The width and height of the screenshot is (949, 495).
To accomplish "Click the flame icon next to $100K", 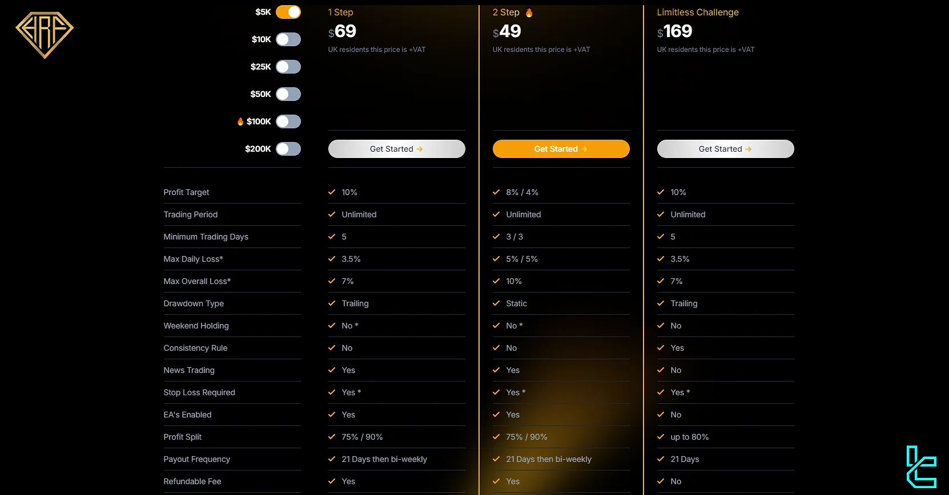I will tap(240, 121).
